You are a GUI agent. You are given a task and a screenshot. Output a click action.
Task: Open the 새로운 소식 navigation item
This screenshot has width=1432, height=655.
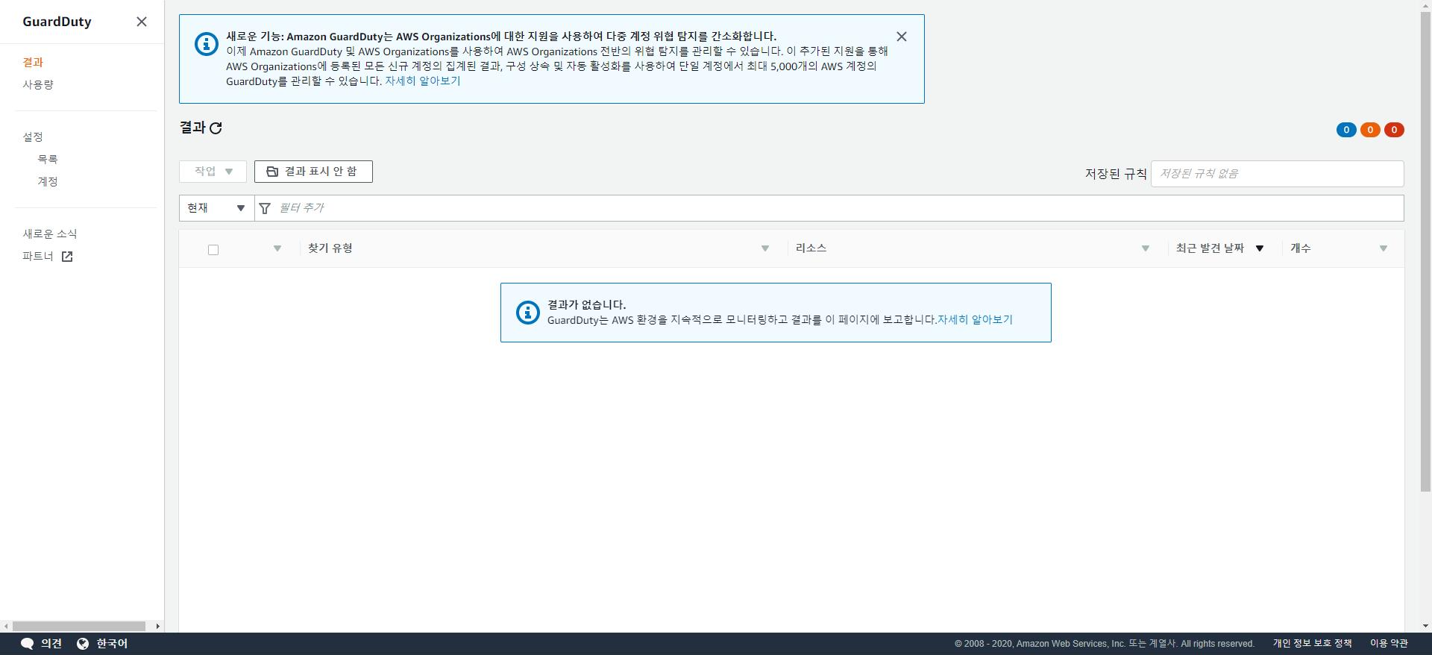point(50,234)
